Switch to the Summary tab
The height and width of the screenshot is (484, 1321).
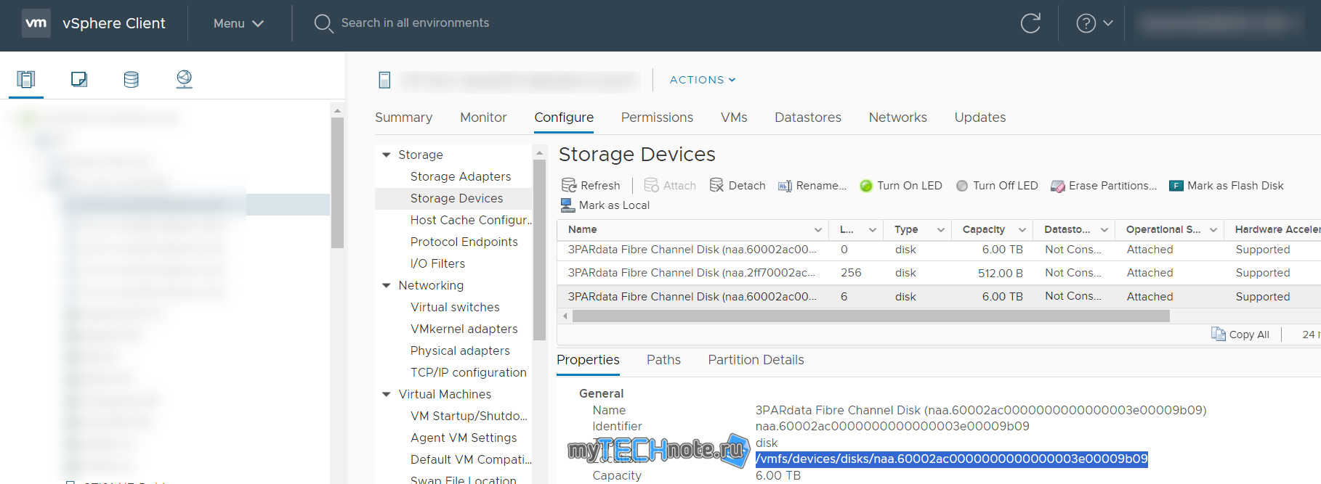click(x=403, y=118)
